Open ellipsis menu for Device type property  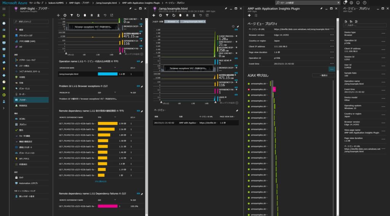pos(383,33)
